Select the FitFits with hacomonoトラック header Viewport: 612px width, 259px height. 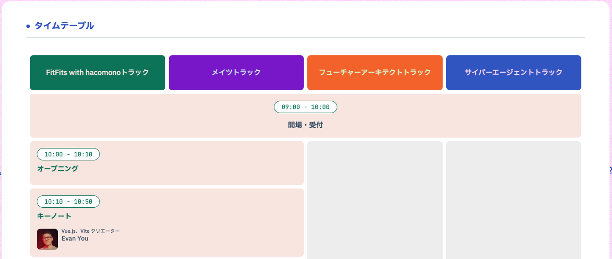click(97, 72)
